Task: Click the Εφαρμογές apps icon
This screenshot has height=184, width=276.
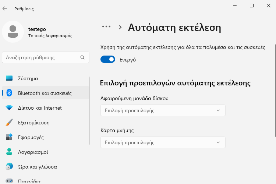Action: (x=9, y=137)
